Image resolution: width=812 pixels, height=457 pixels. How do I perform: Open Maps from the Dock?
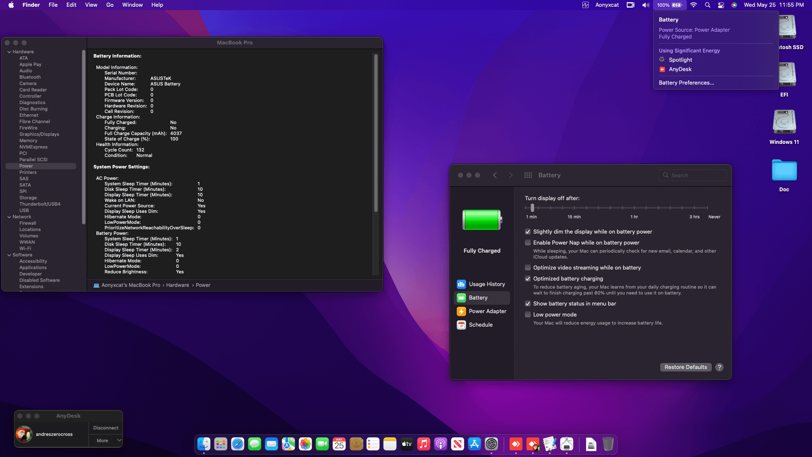[288, 444]
